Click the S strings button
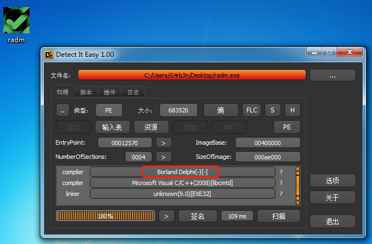 [x=273, y=110]
